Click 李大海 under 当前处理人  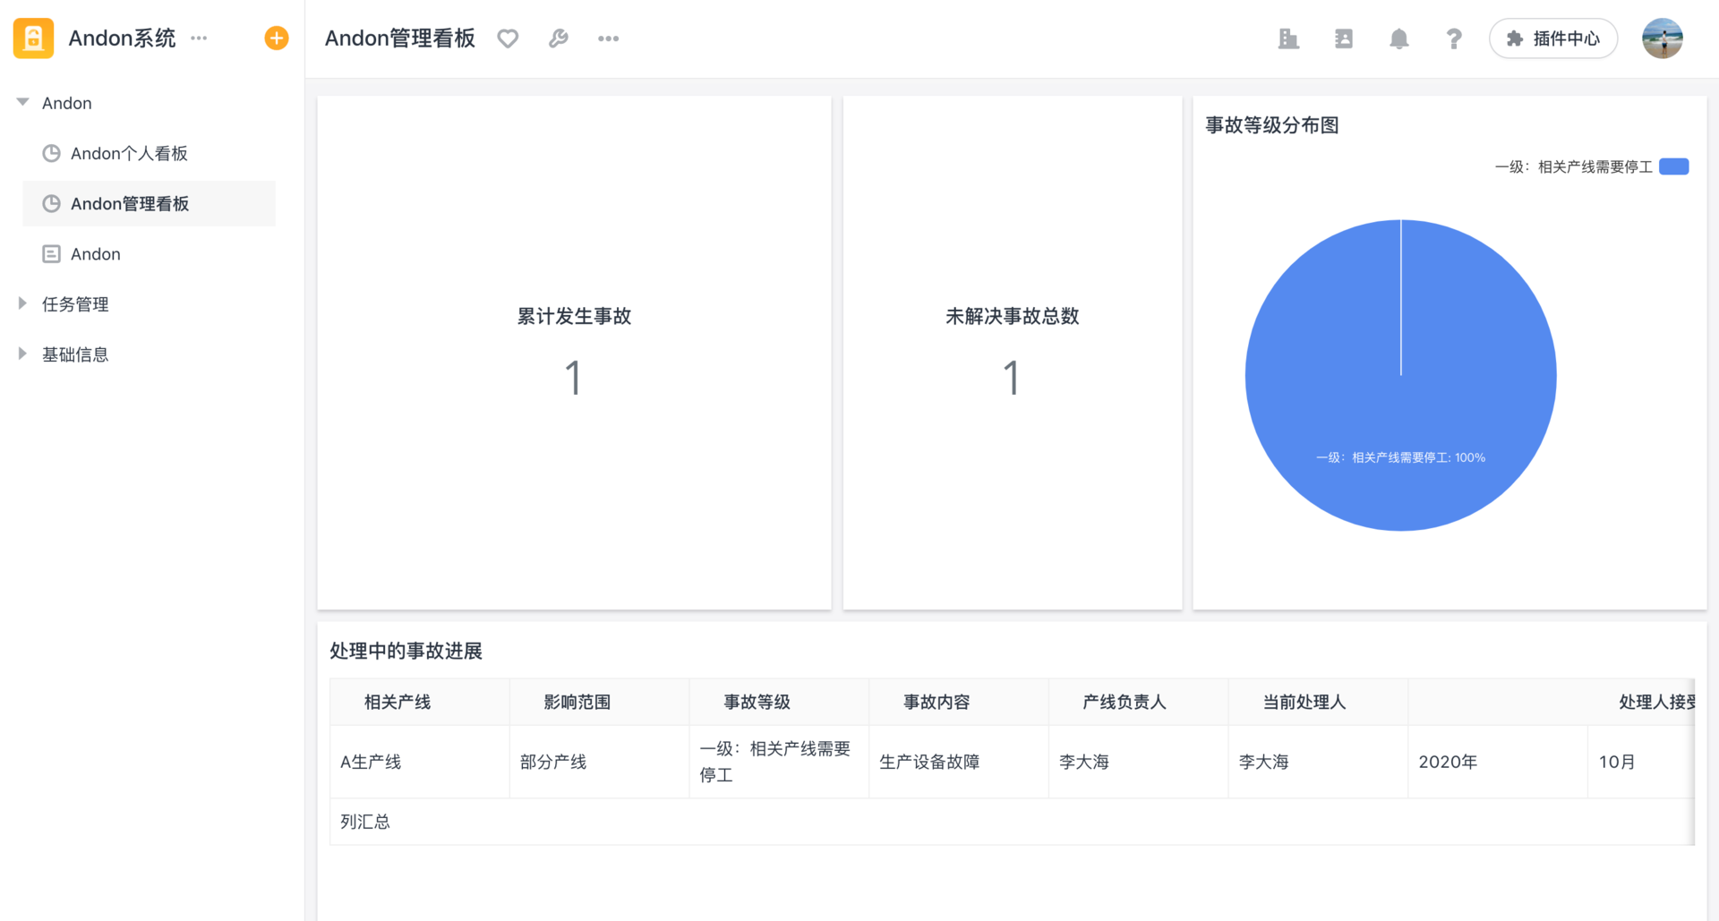(x=1318, y=762)
